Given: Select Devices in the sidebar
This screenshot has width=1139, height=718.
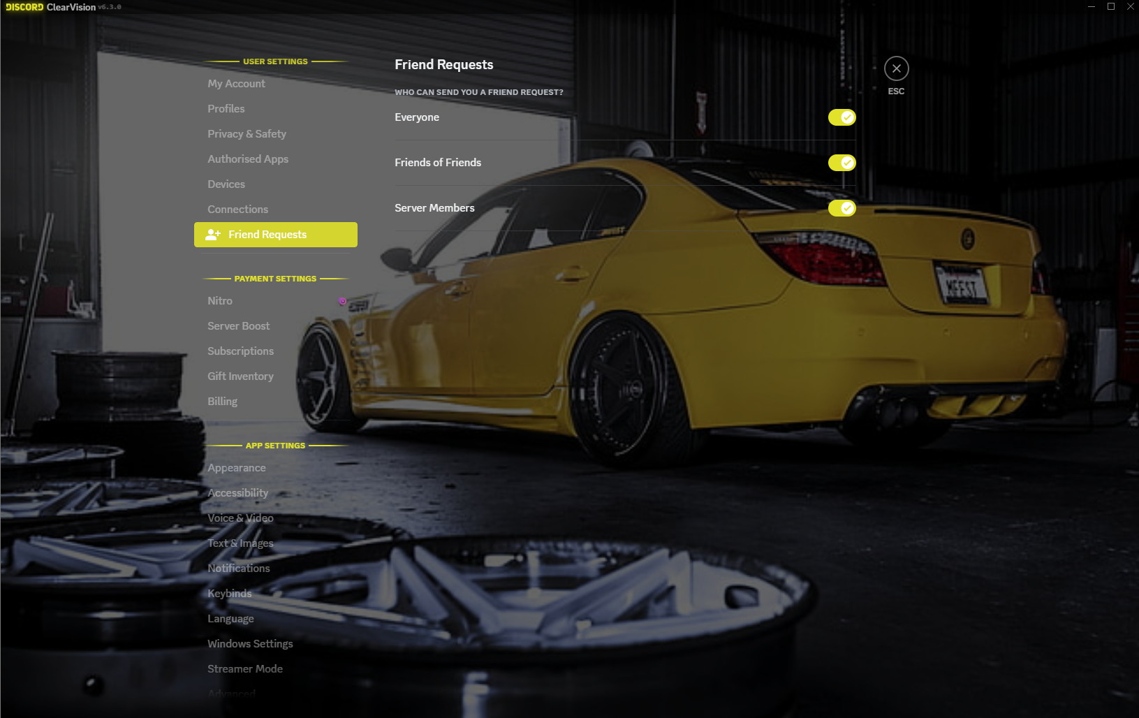Looking at the screenshot, I should 276,184.
